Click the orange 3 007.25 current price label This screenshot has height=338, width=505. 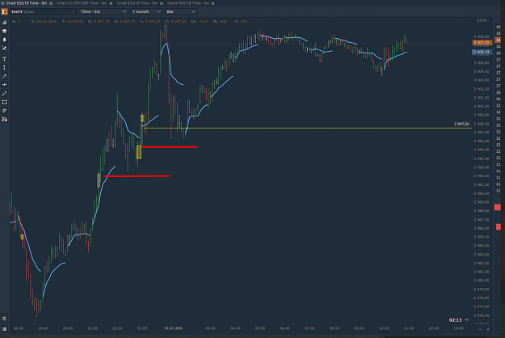point(482,43)
